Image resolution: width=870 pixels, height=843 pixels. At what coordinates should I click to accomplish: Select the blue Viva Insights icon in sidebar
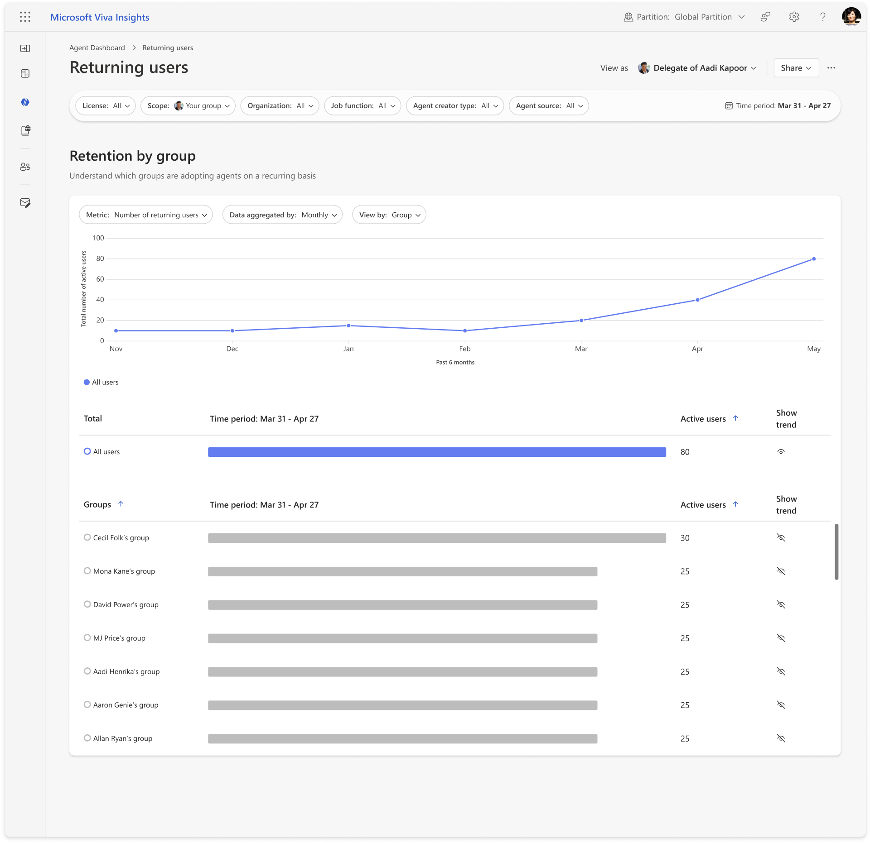click(x=25, y=102)
